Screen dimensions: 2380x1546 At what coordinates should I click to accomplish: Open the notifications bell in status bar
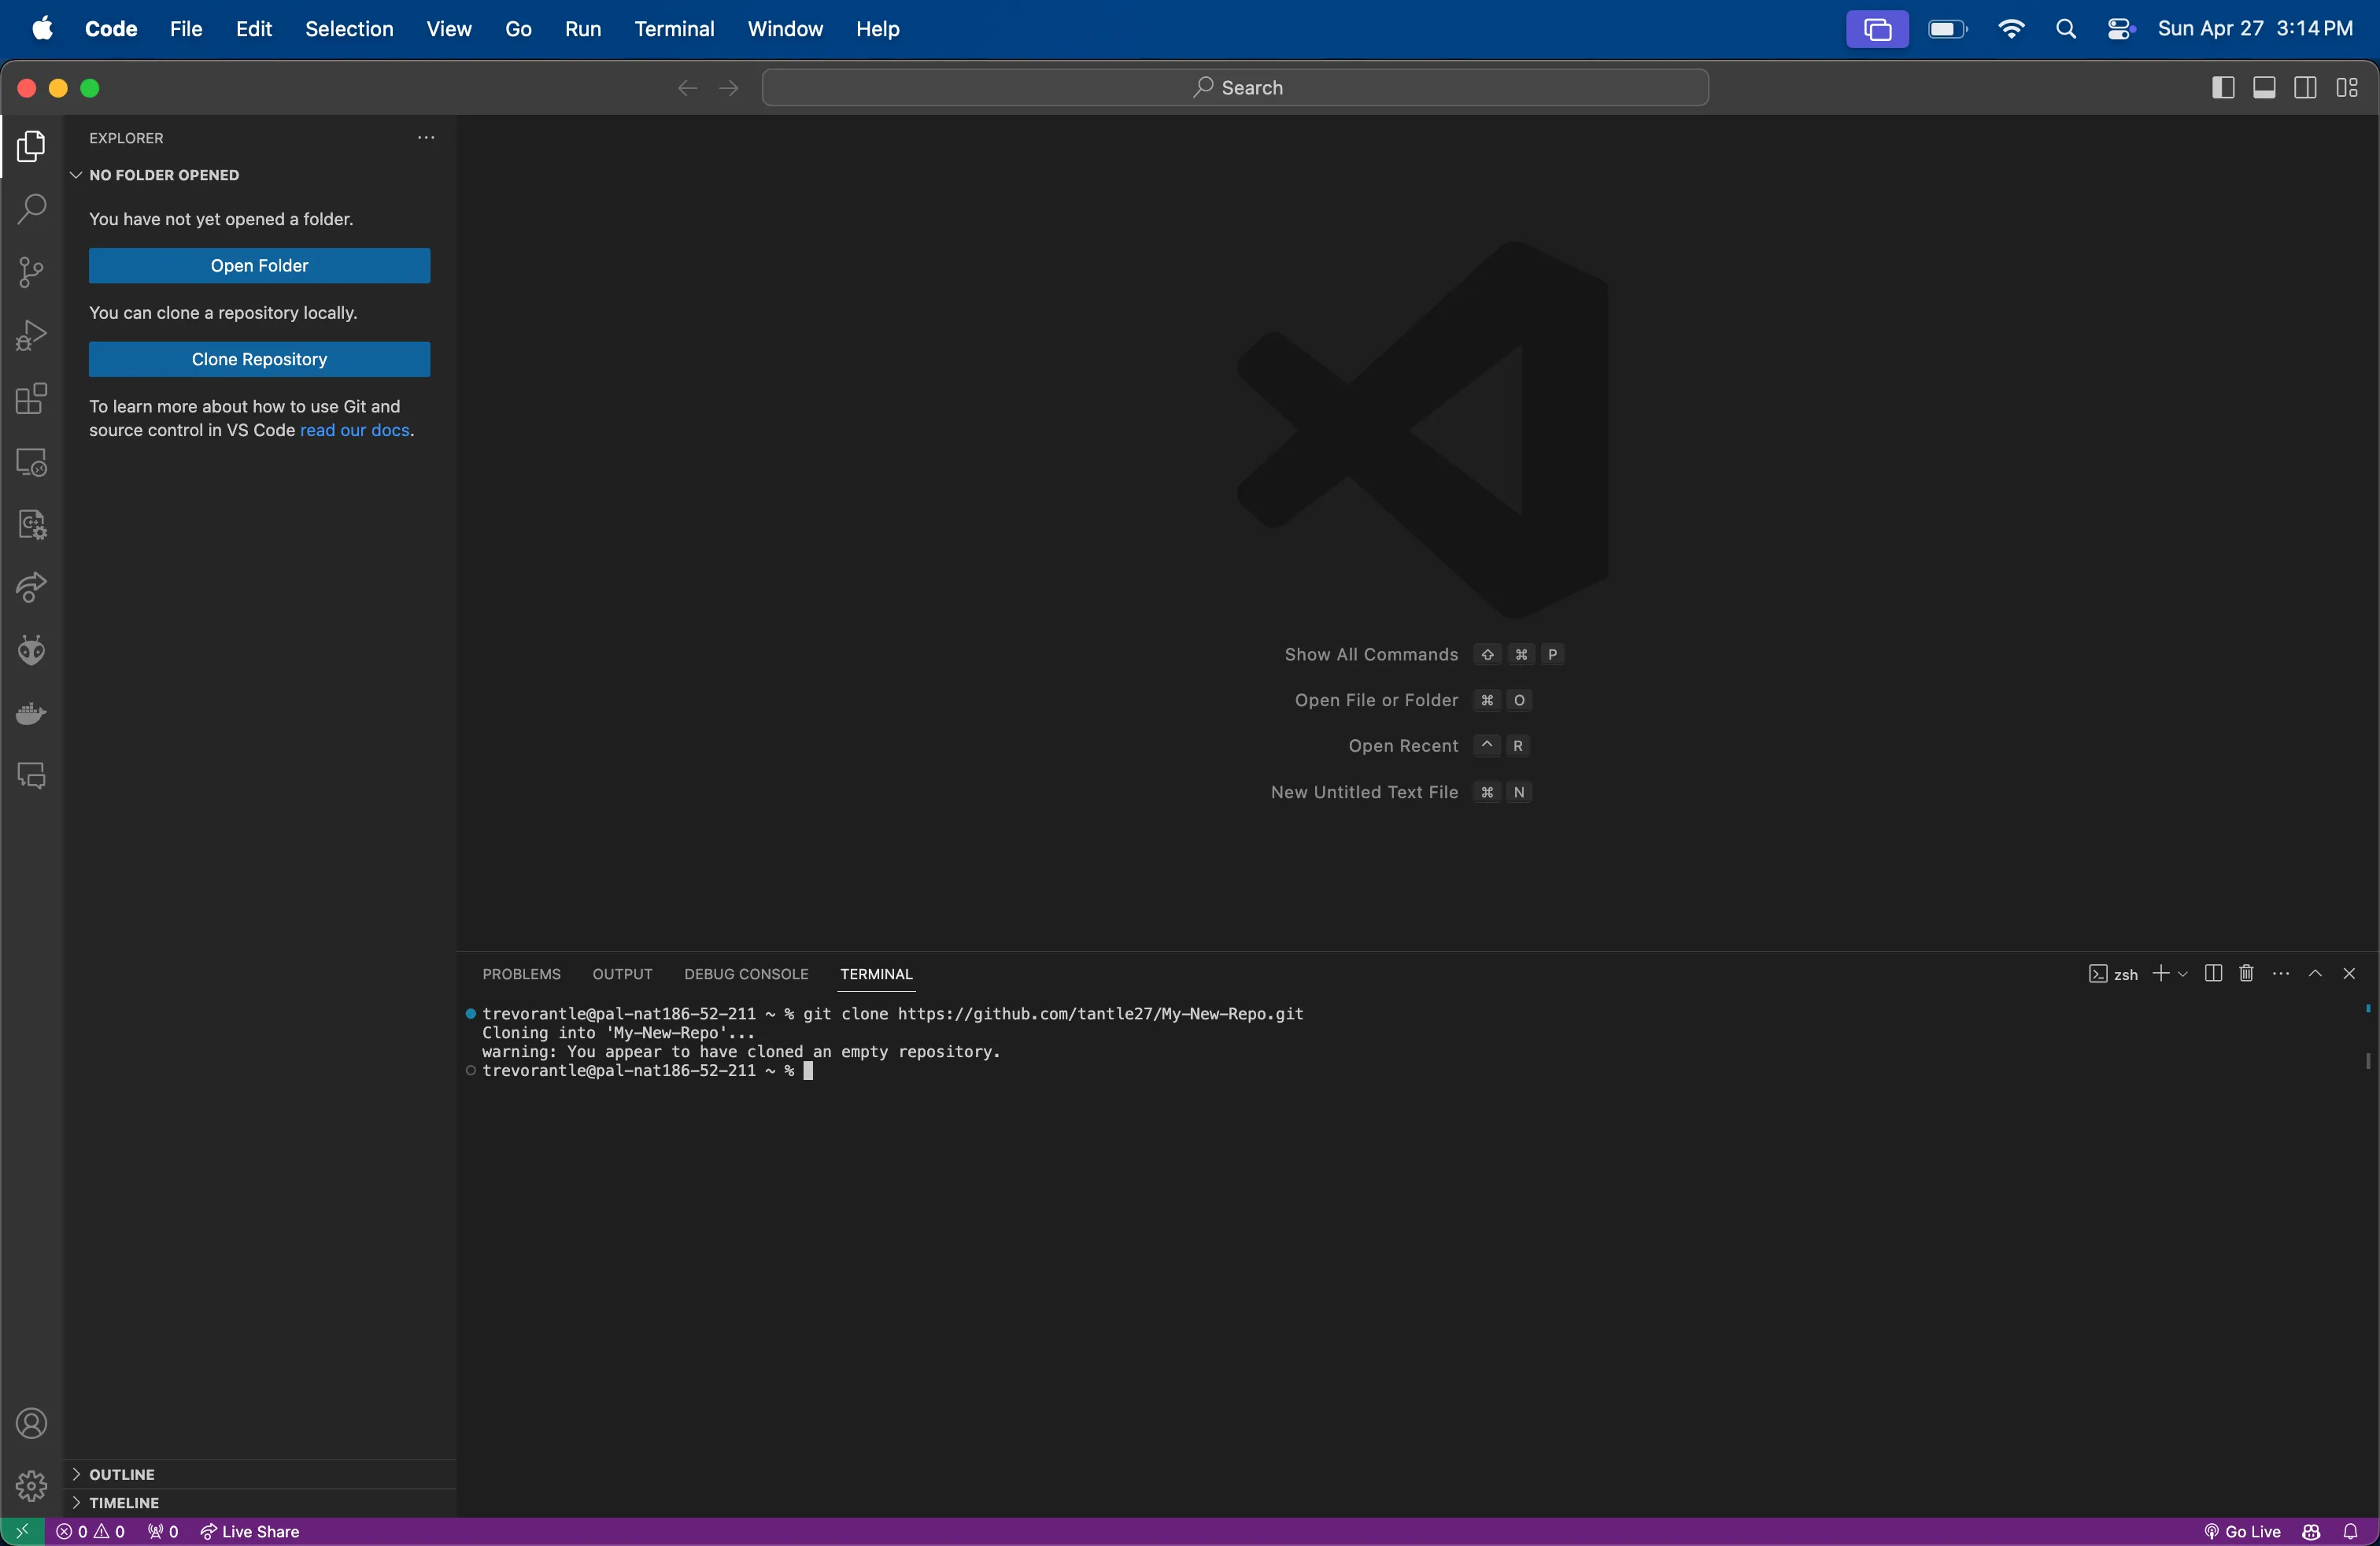pyautogui.click(x=2351, y=1532)
